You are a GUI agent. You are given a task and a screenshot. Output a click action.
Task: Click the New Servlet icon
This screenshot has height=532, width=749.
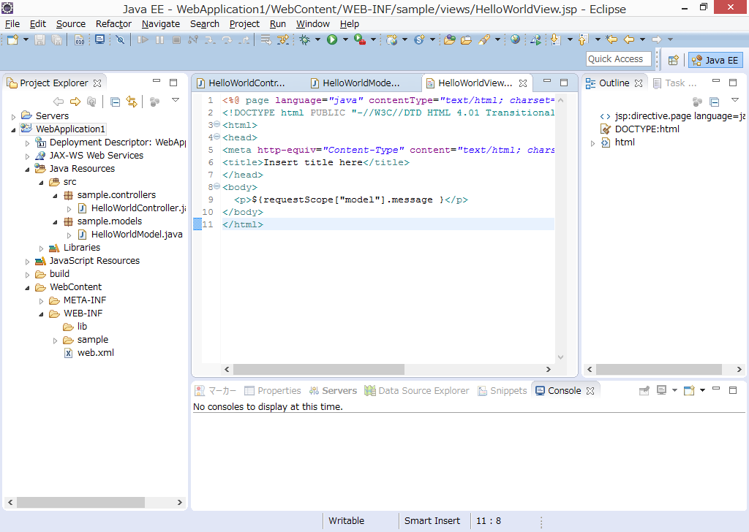coord(419,39)
